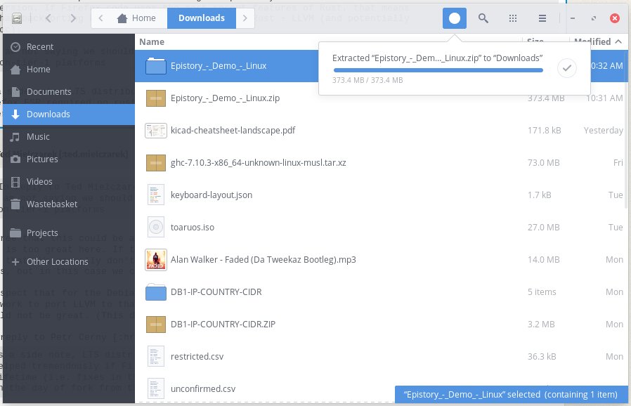Click the '73.0 MB' size value
The width and height of the screenshot is (631, 406).
544,162
